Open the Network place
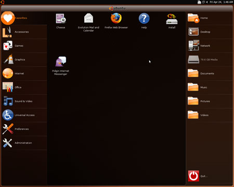Viewport: 234px width, 187px height. (x=210, y=46)
